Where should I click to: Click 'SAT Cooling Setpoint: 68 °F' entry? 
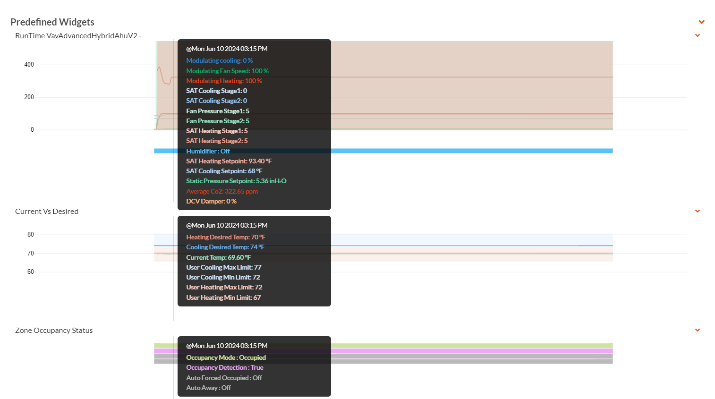pos(224,171)
